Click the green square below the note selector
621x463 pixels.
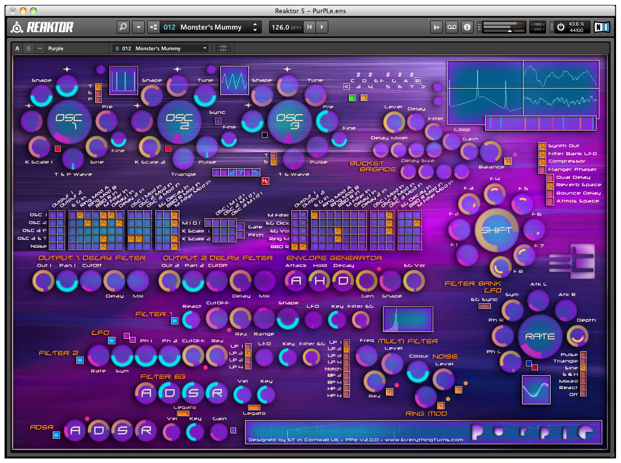coord(352,98)
